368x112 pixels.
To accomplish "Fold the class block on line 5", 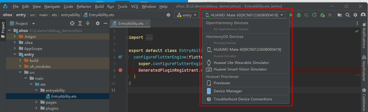I will tap(127, 51).
